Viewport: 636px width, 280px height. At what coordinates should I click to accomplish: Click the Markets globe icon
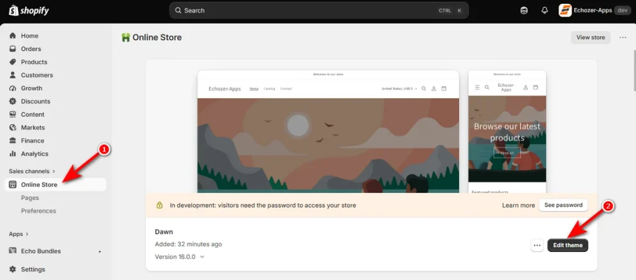click(12, 127)
